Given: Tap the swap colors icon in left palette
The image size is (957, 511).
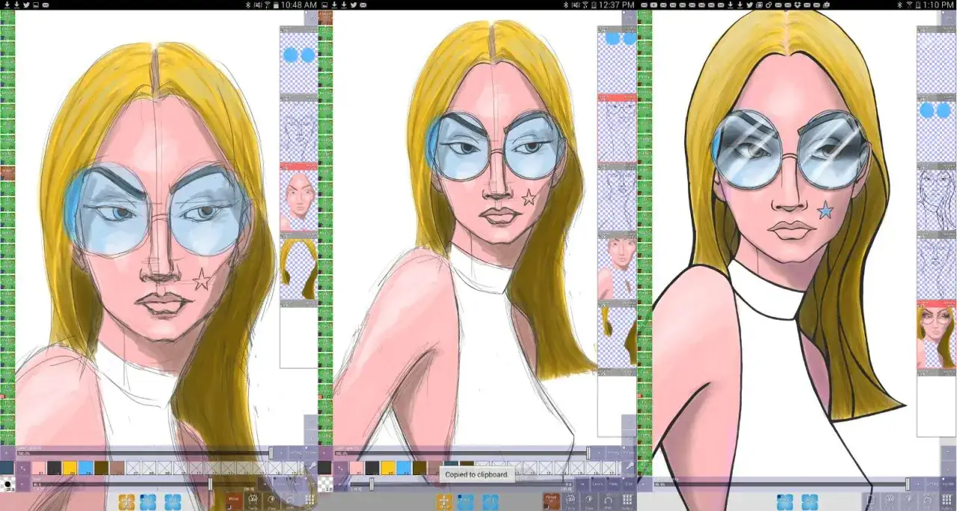Looking at the screenshot, I should [x=23, y=468].
